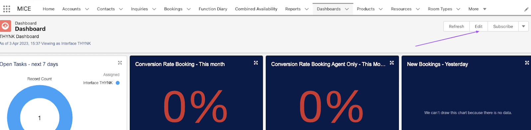Open the Reports dropdown chevron
The height and width of the screenshot is (130, 531).
307,9
